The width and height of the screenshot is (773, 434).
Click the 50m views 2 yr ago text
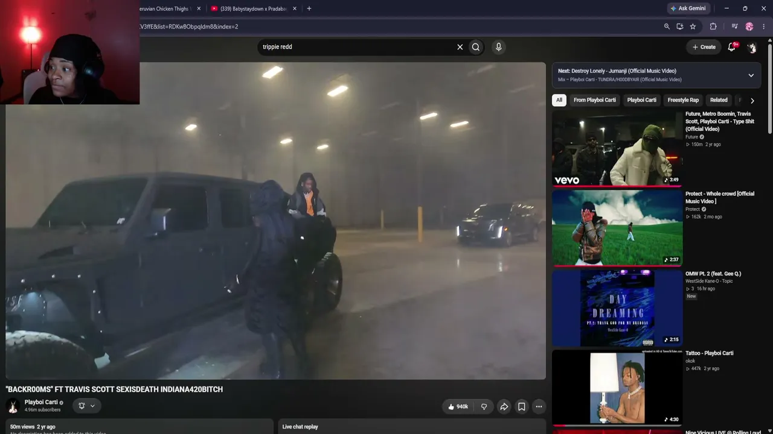(x=33, y=427)
